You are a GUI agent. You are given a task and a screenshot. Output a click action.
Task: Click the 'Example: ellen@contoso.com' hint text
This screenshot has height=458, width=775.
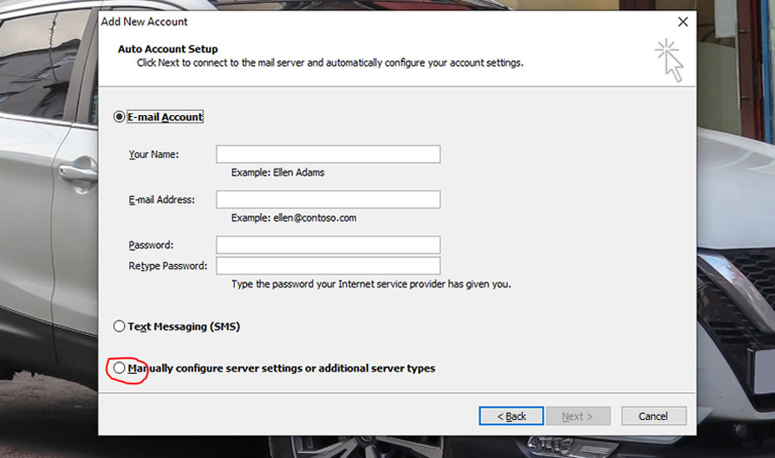pyautogui.click(x=294, y=217)
